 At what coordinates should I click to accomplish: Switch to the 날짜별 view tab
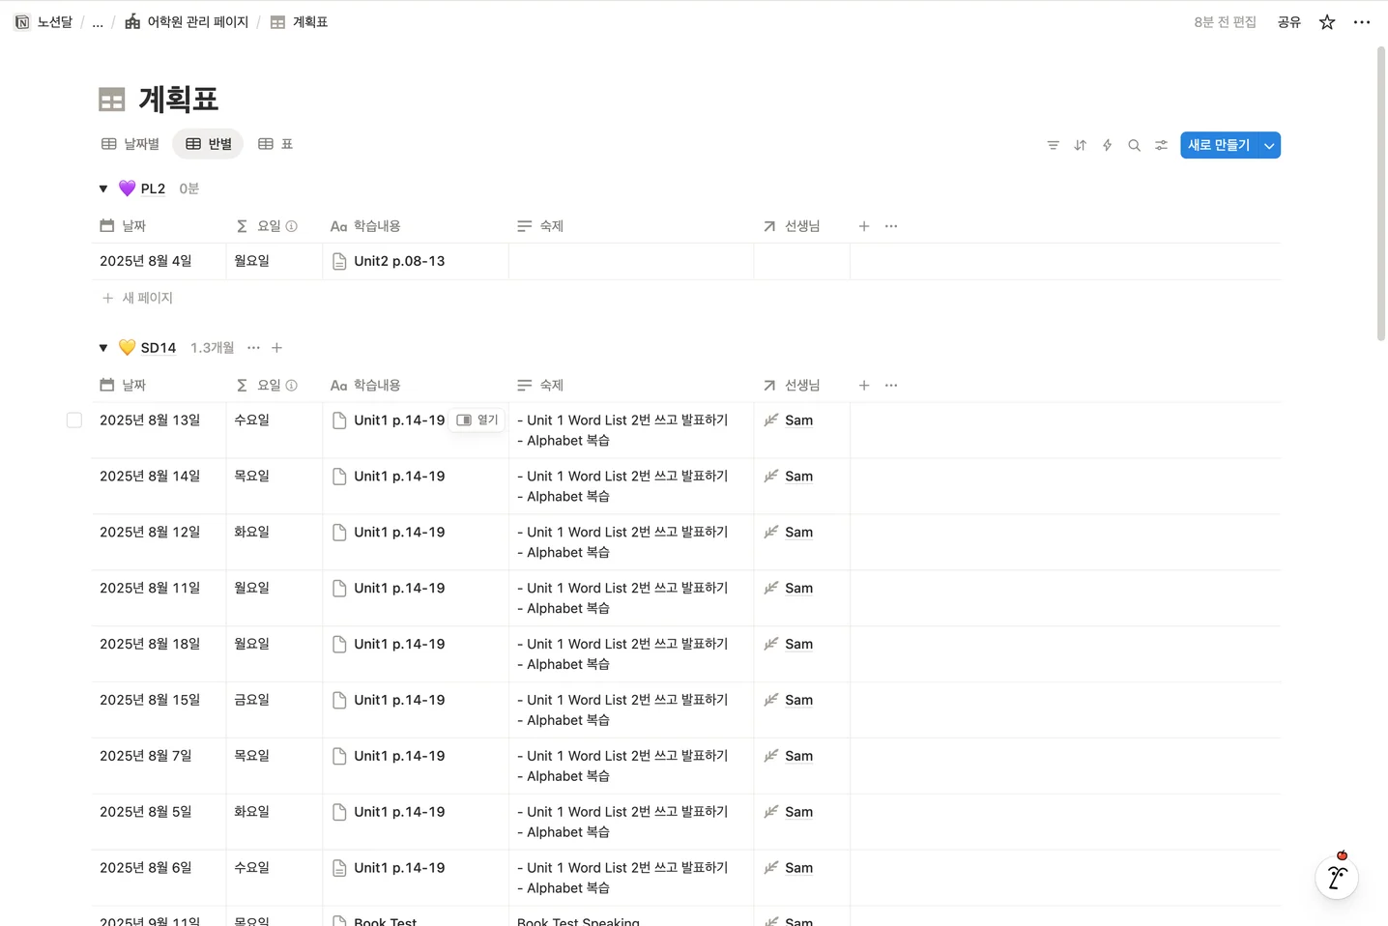pos(130,143)
